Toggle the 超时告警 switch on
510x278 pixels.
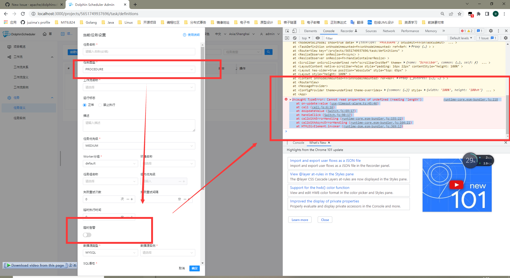pyautogui.click(x=87, y=235)
